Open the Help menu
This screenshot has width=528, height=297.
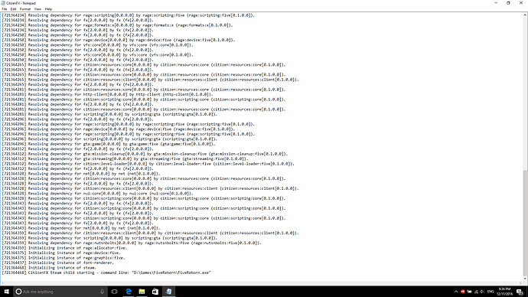coord(48,9)
